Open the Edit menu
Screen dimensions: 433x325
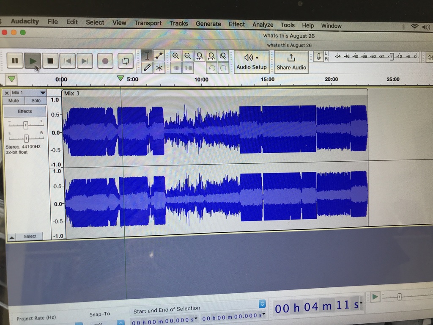(x=72, y=22)
